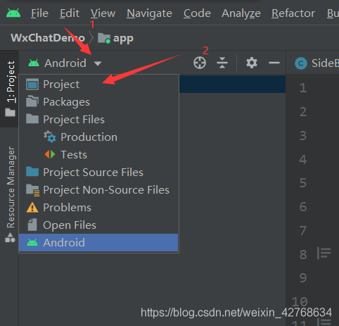This screenshot has width=339, height=326.
Task: Click the Android Studio logo icon
Action: (13, 13)
